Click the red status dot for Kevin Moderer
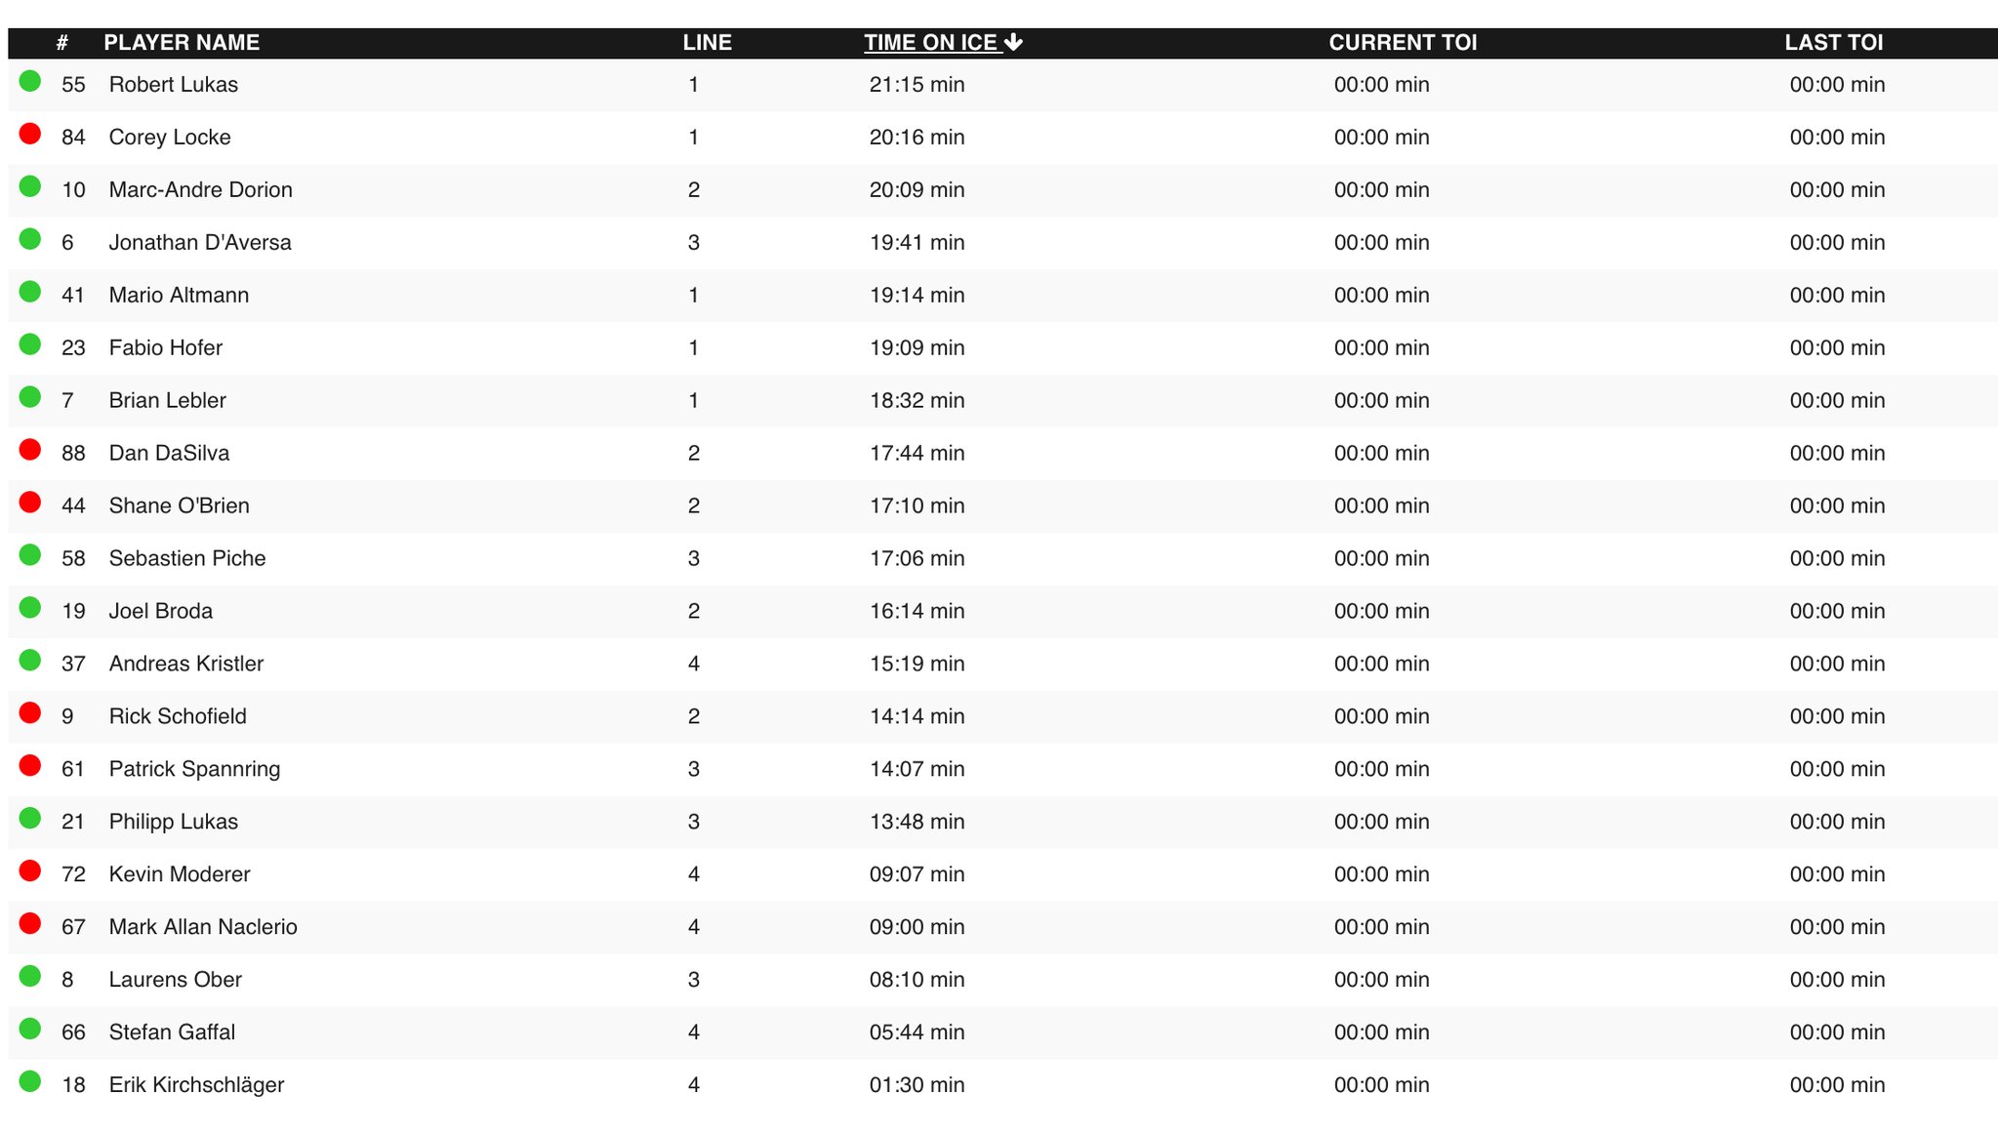Screen dimensions: 1998x1132 click(30, 871)
